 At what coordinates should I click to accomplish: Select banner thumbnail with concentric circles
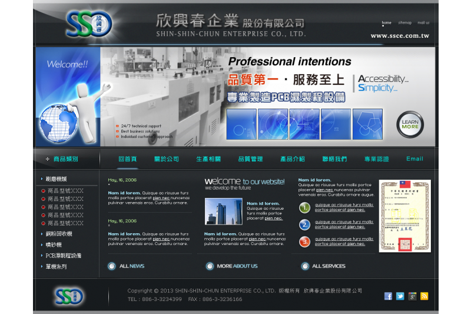tap(273, 124)
